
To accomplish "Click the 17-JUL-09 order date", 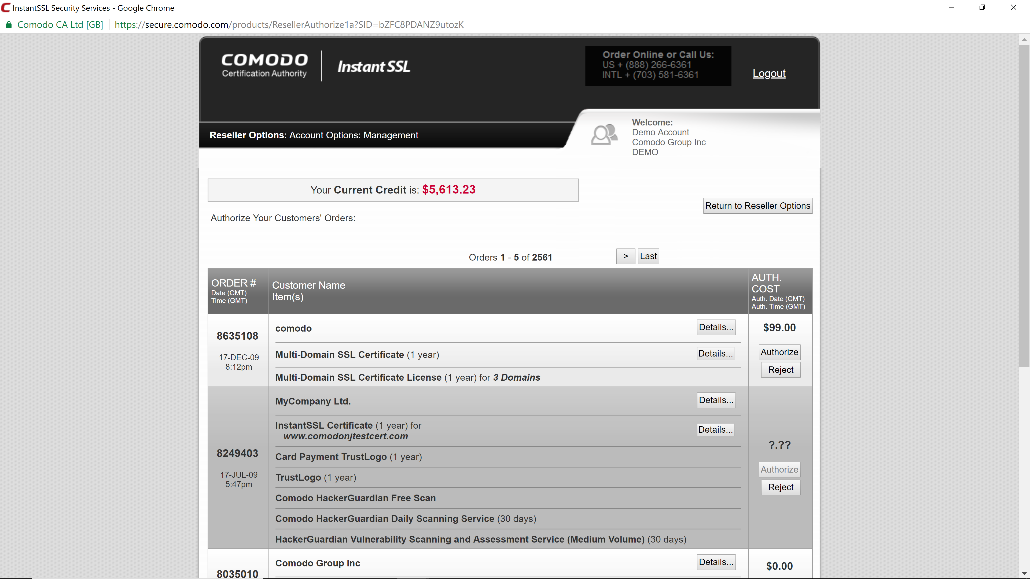I will click(x=239, y=475).
